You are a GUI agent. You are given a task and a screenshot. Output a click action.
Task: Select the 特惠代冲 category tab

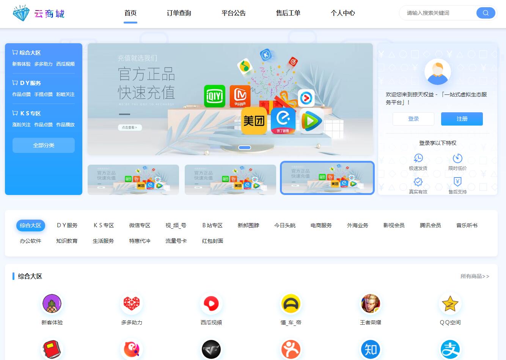pos(140,241)
